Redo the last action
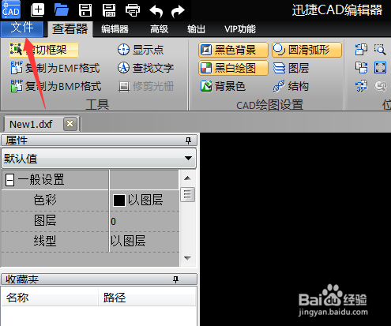Viewport: 391px width, 326px height. (178, 12)
